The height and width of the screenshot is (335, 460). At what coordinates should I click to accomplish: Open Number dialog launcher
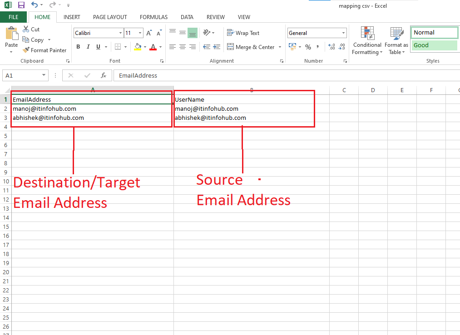345,61
